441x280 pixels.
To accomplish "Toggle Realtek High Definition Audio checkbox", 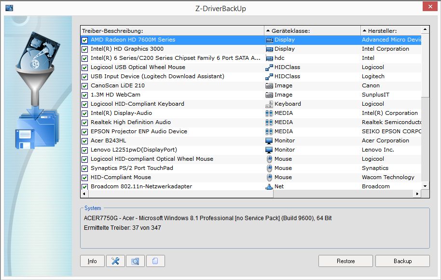I will [84, 123].
